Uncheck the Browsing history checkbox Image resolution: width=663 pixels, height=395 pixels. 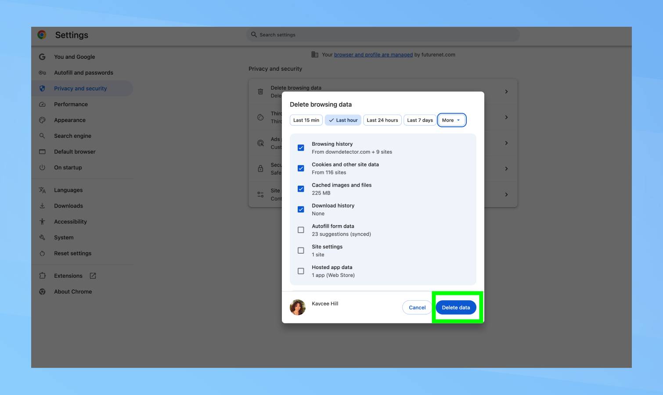pyautogui.click(x=301, y=148)
